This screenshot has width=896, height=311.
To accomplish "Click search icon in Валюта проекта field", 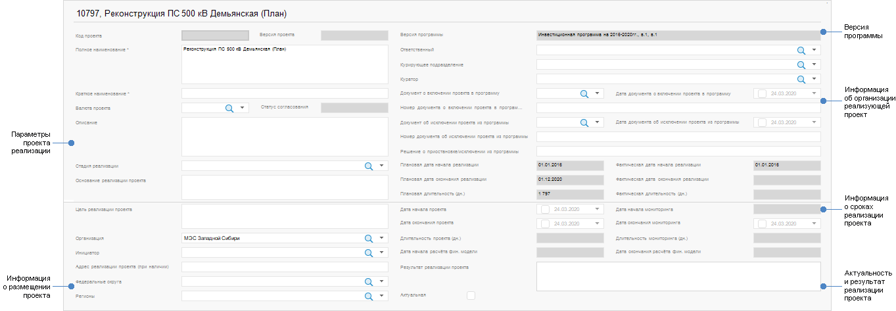I will tap(229, 108).
